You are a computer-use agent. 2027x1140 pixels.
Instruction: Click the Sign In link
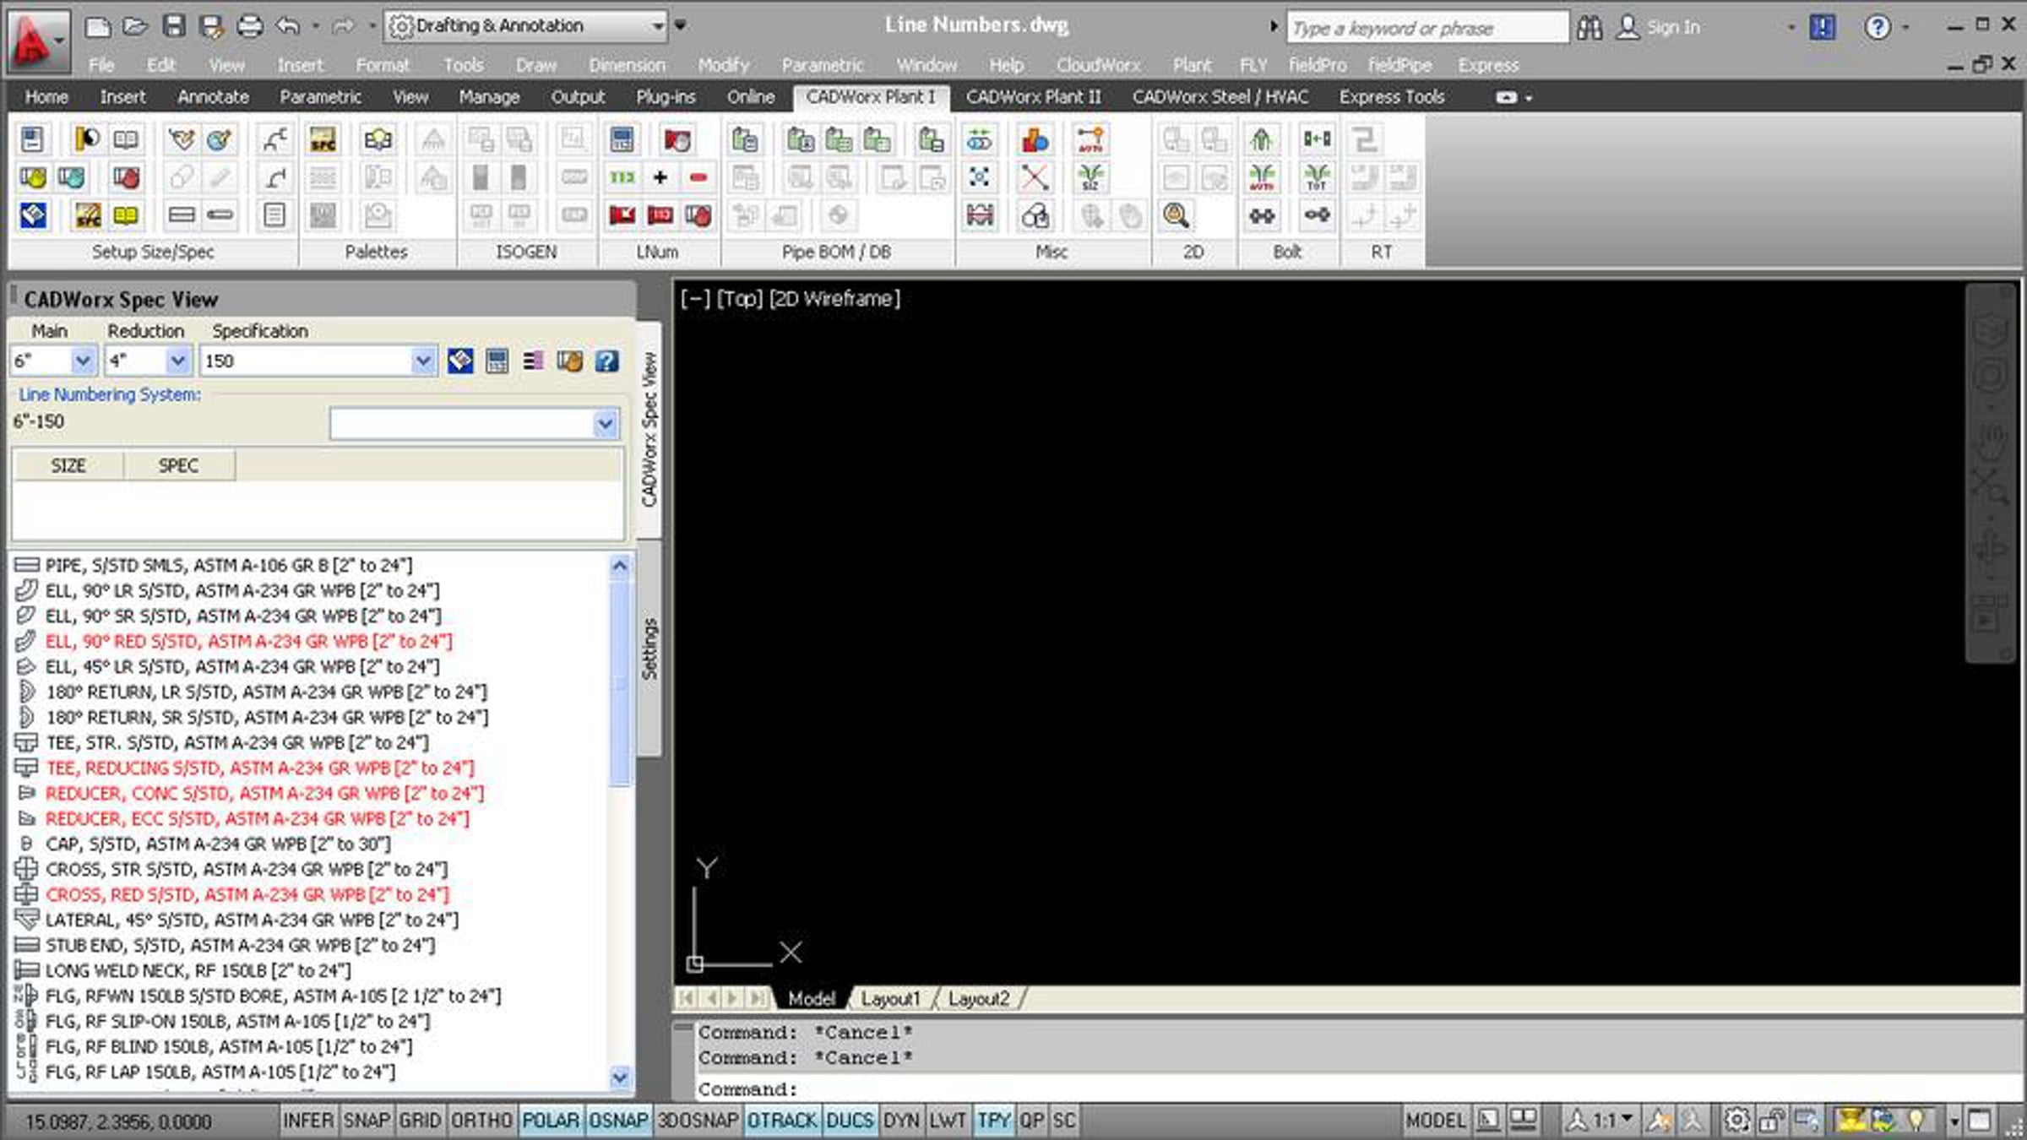1672,27
